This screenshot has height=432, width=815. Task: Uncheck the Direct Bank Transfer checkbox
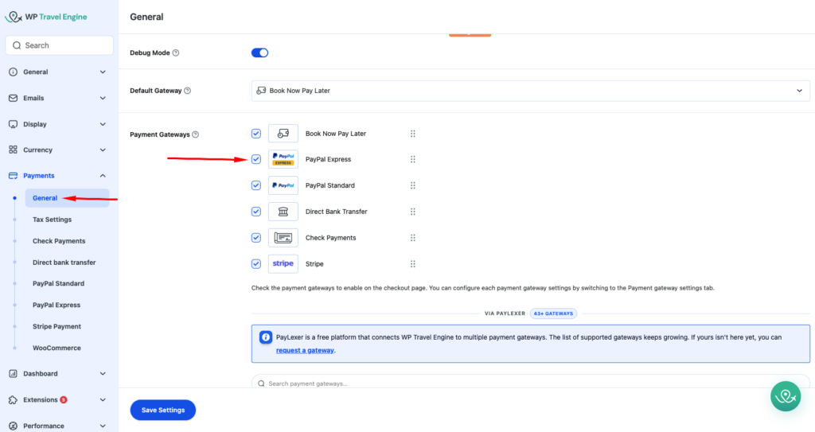[x=256, y=212]
